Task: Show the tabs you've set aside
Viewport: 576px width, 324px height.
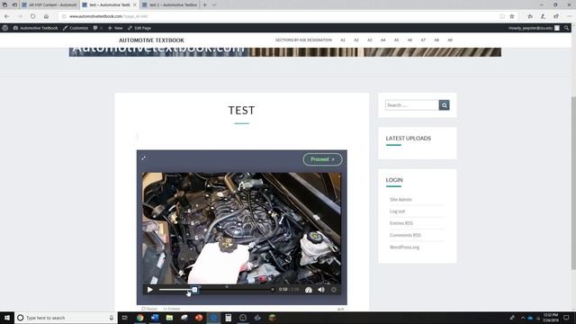Action: point(4,5)
